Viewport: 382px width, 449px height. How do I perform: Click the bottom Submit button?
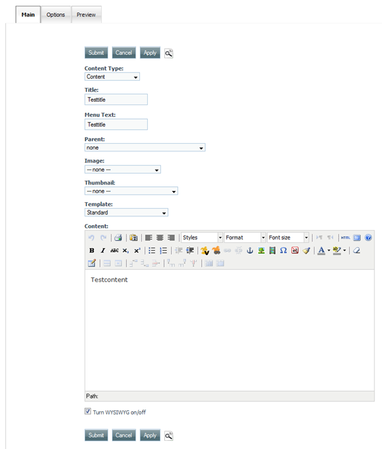tap(96, 435)
